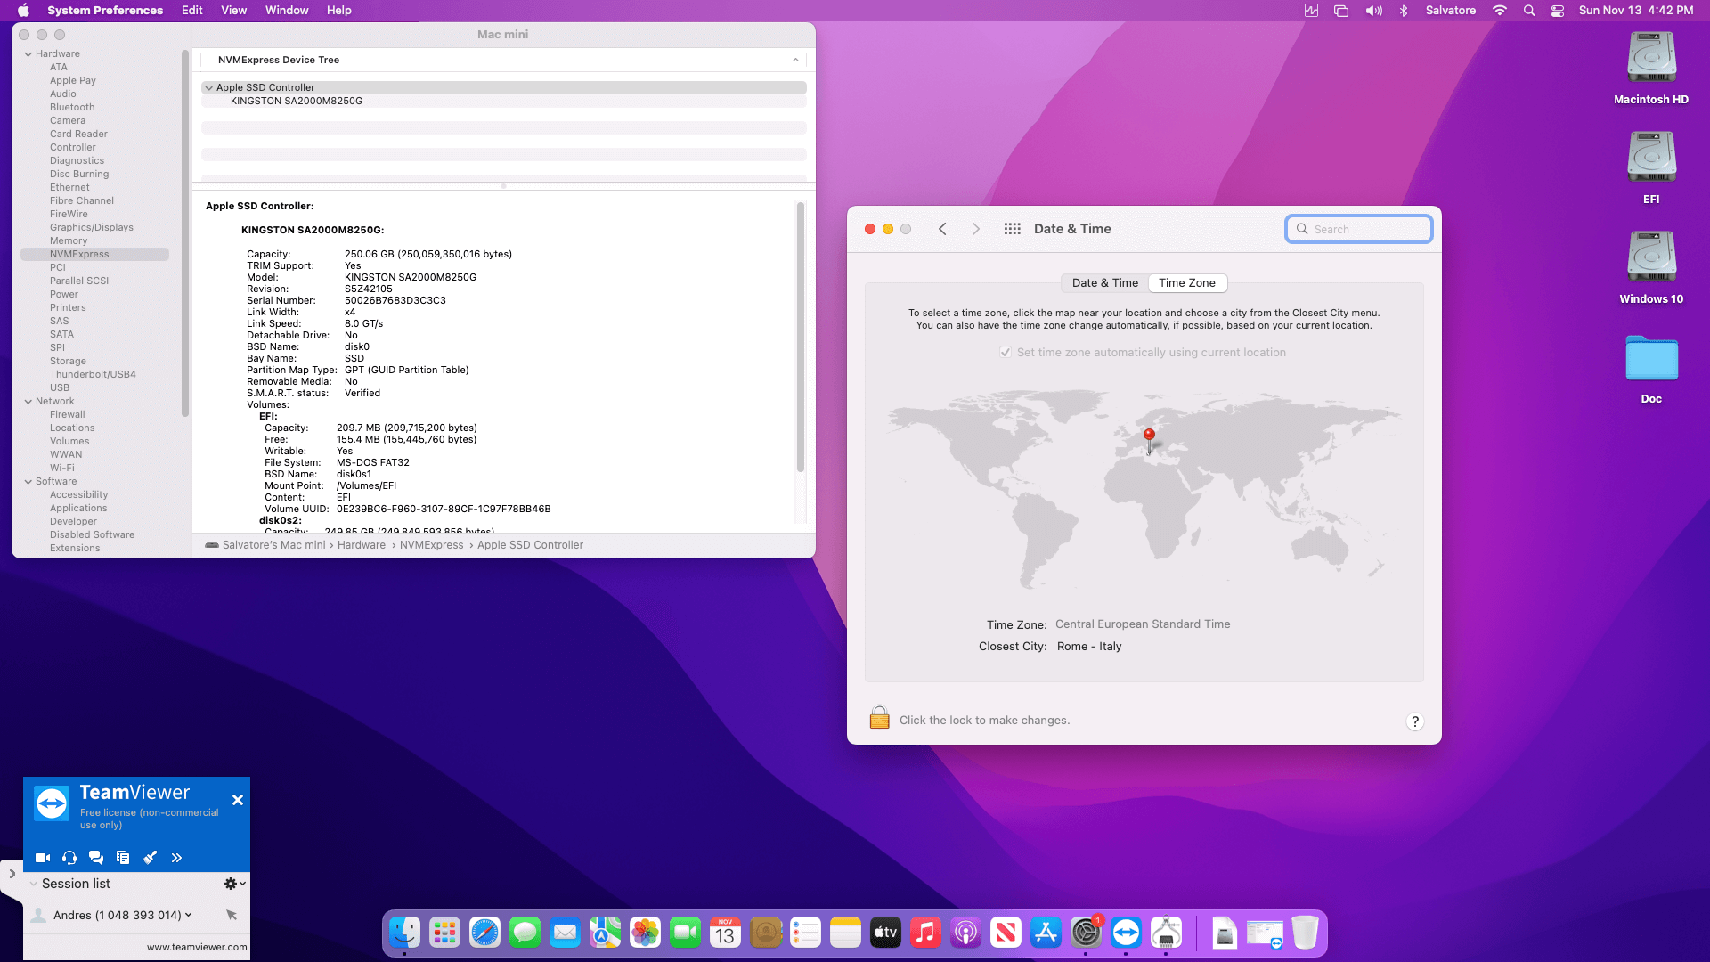1710x962 pixels.
Task: Select the Time Zone tab
Action: [1187, 283]
